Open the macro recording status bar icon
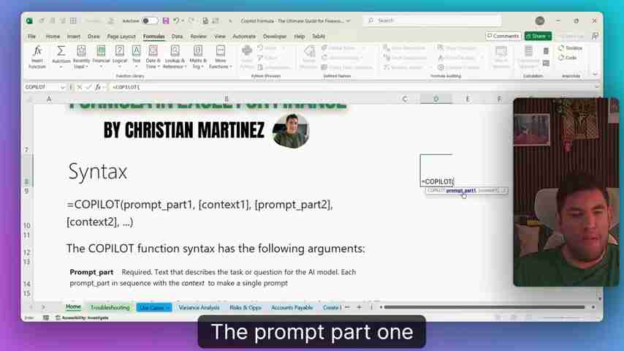Screen dimensions: 624x351 [46, 317]
